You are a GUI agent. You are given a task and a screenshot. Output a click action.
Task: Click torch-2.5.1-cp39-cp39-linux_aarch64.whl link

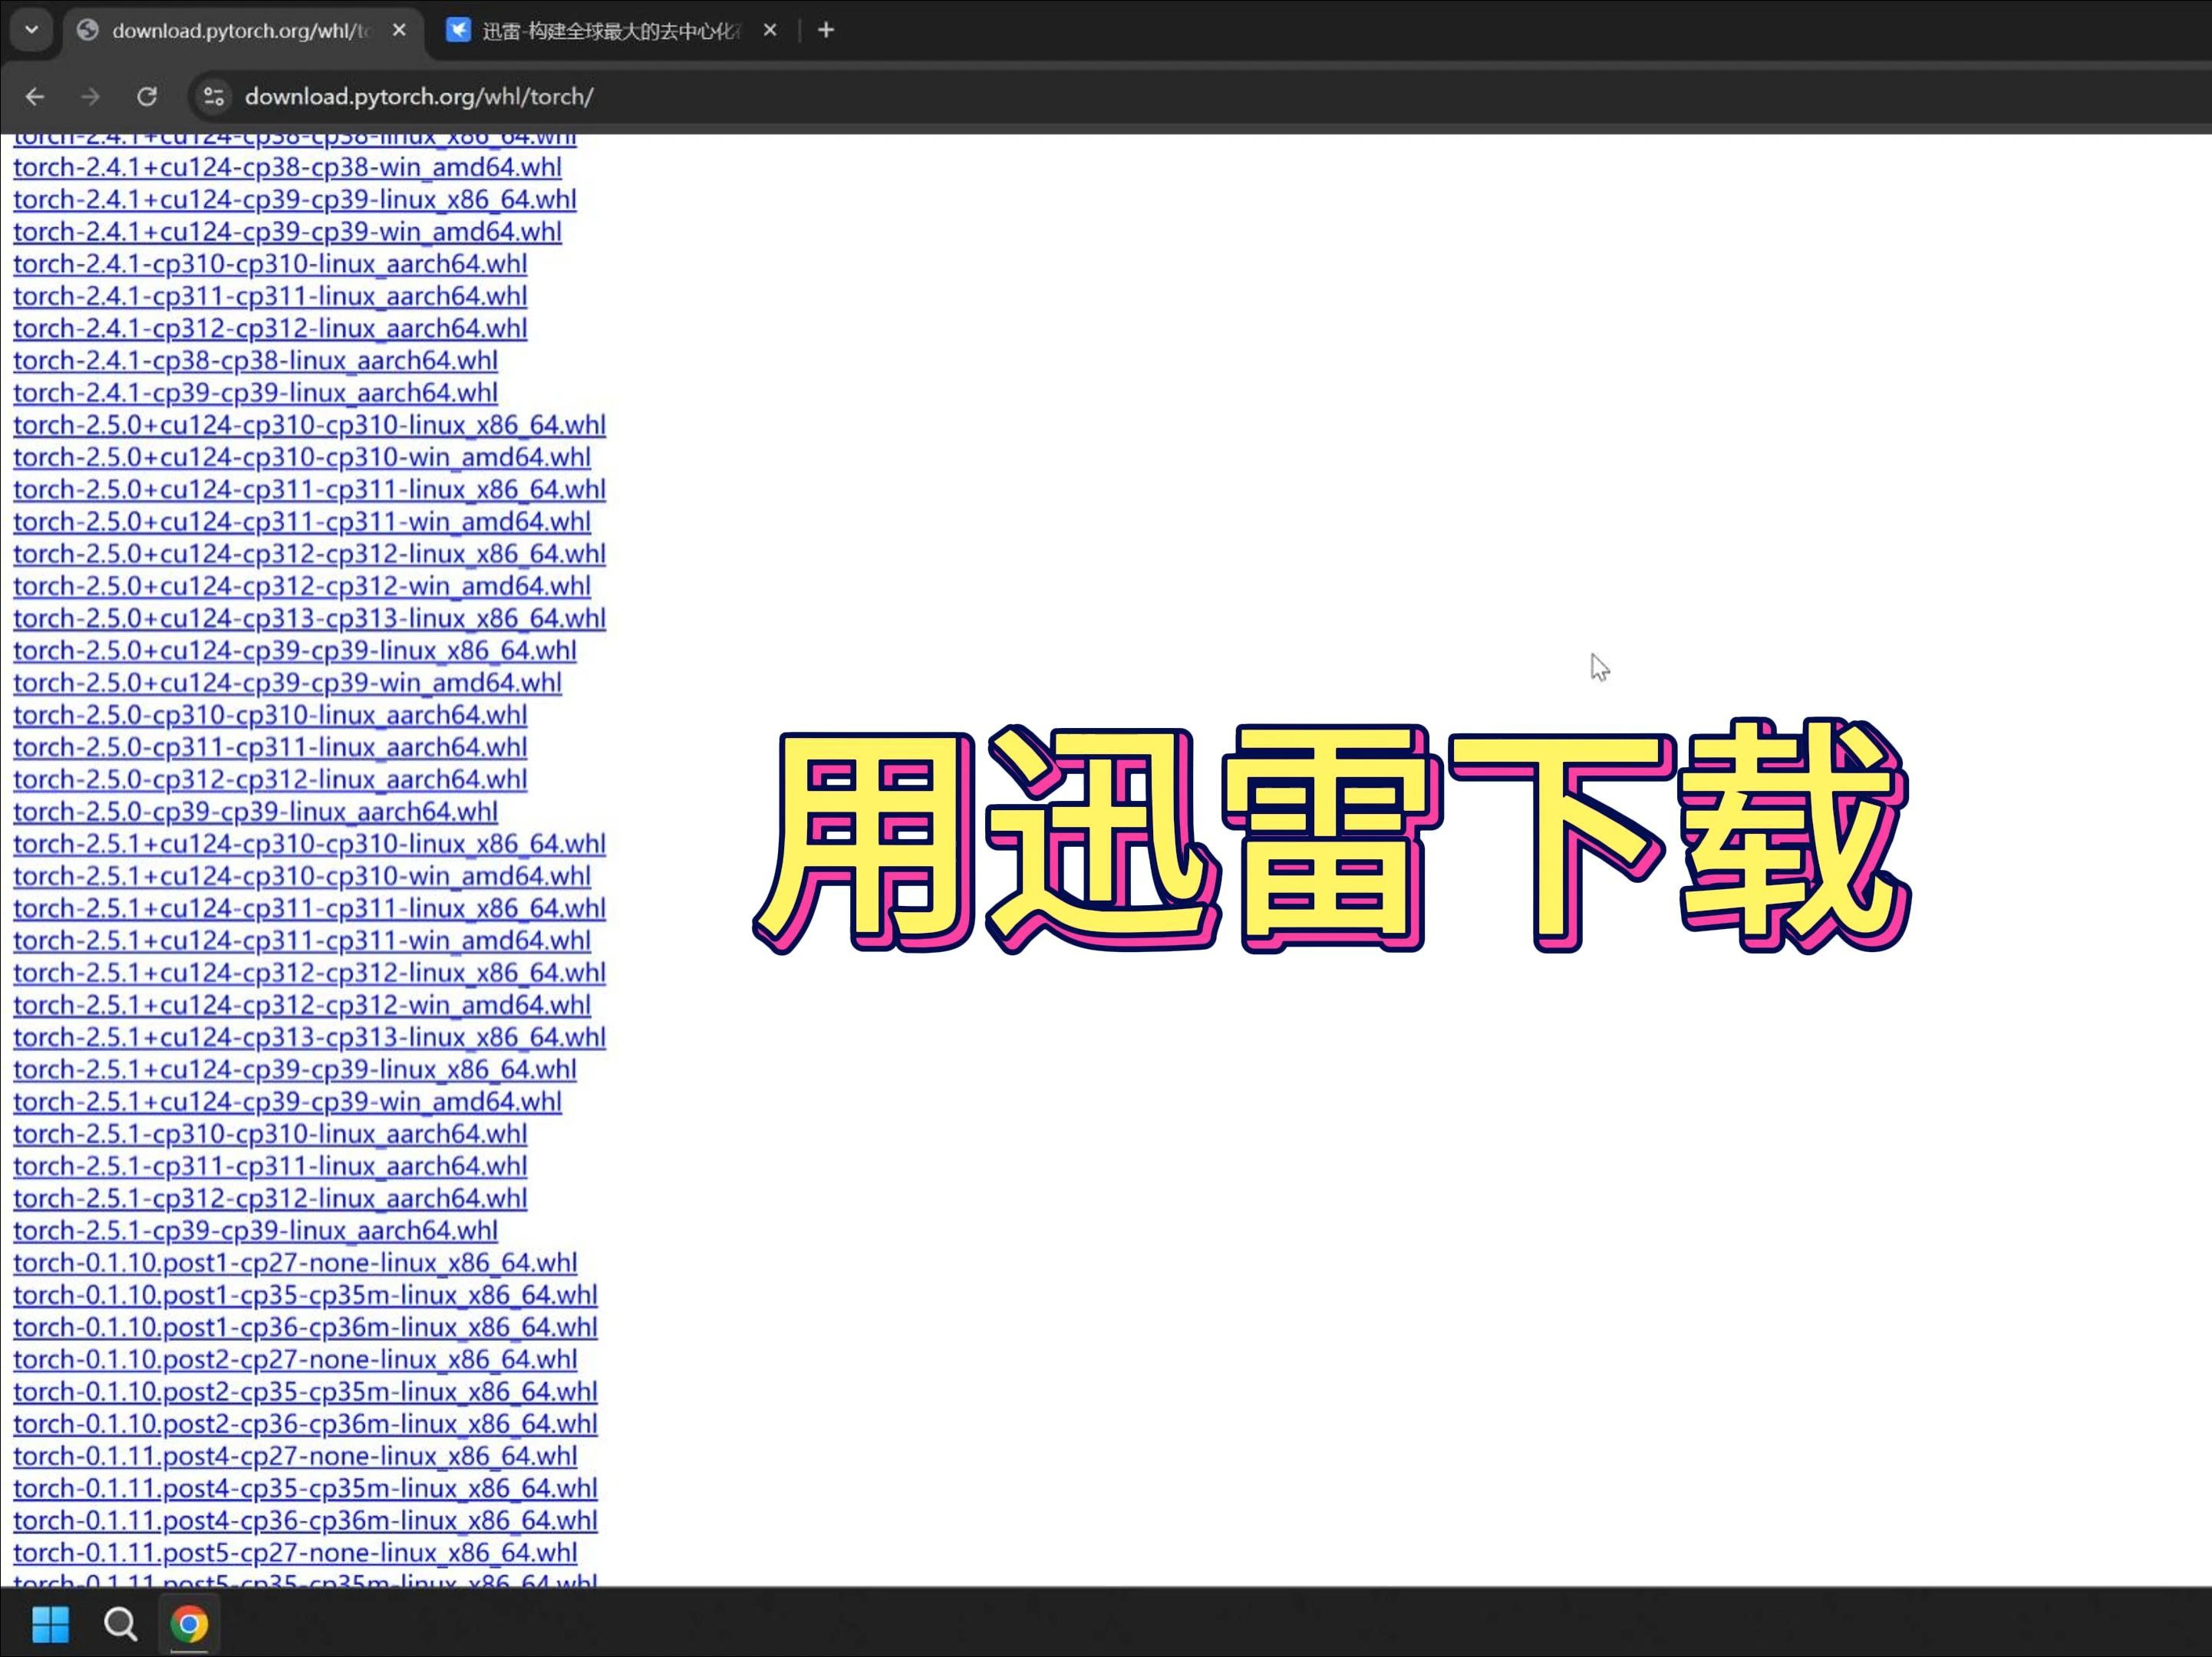coord(255,1231)
